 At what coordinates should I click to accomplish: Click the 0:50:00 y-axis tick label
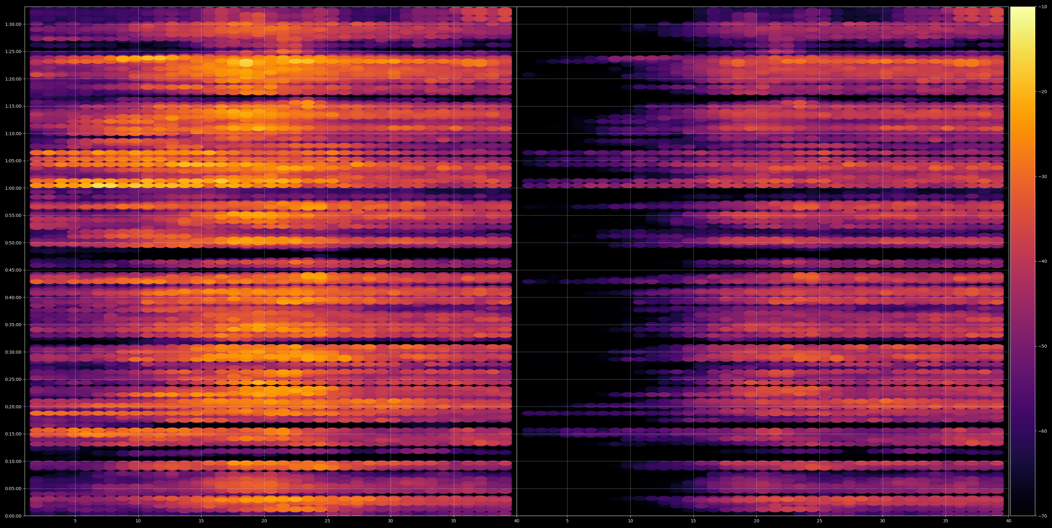point(13,243)
